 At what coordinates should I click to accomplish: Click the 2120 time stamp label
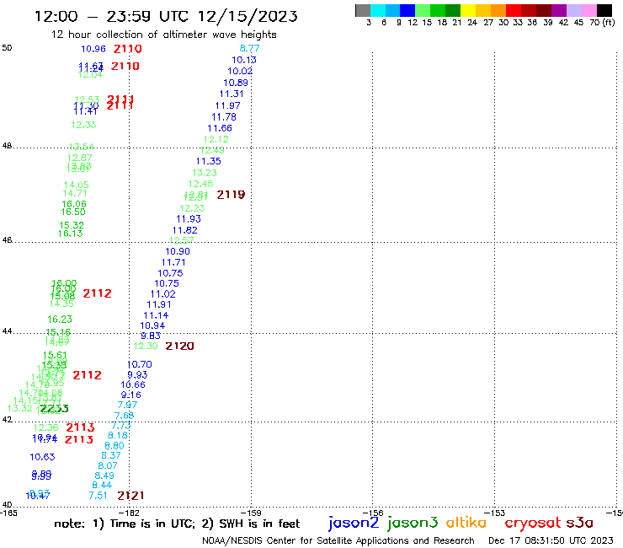point(179,347)
